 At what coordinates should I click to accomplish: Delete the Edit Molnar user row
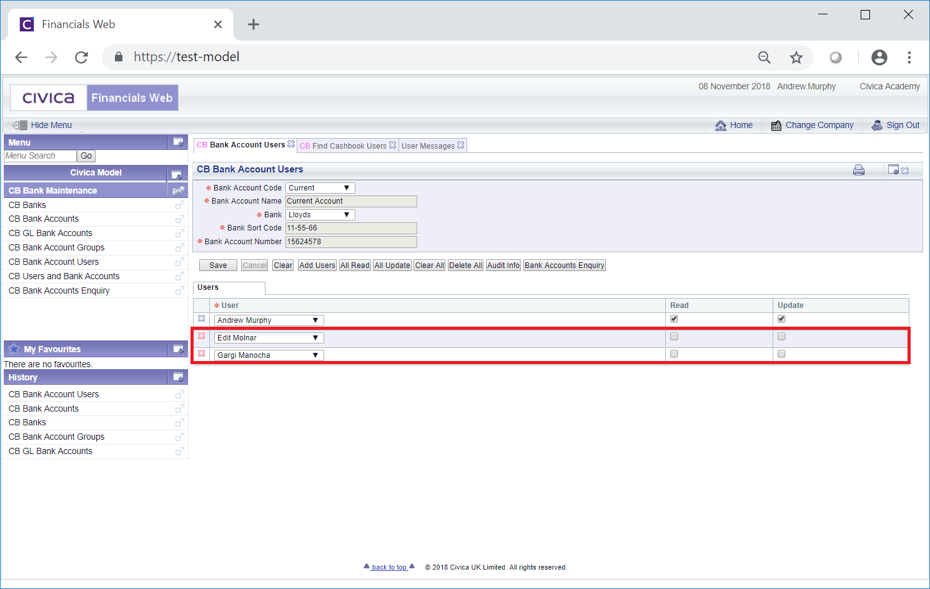coord(201,336)
